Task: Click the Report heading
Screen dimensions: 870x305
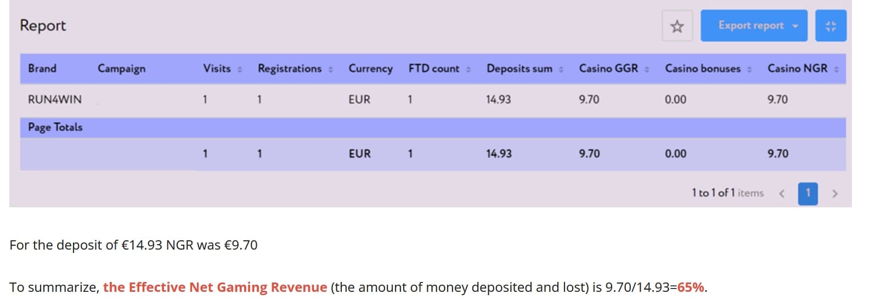Action: [43, 26]
